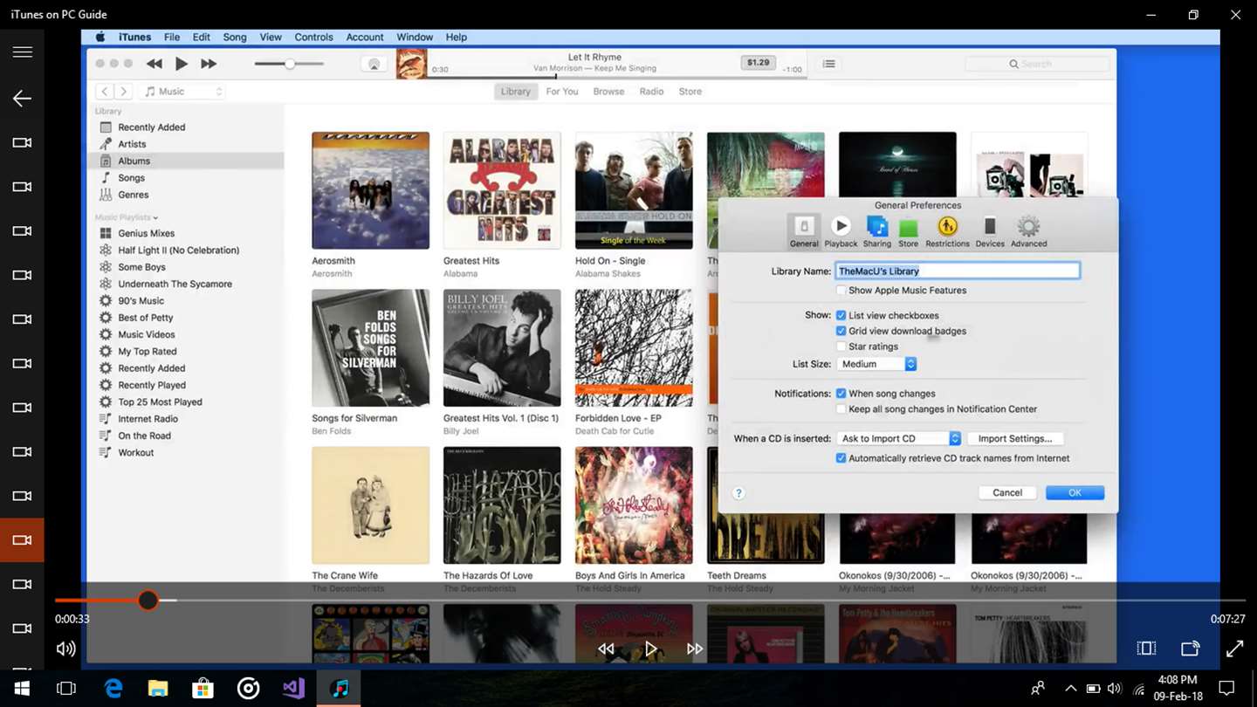Open Windows Start menu
Image resolution: width=1257 pixels, height=707 pixels.
22,689
